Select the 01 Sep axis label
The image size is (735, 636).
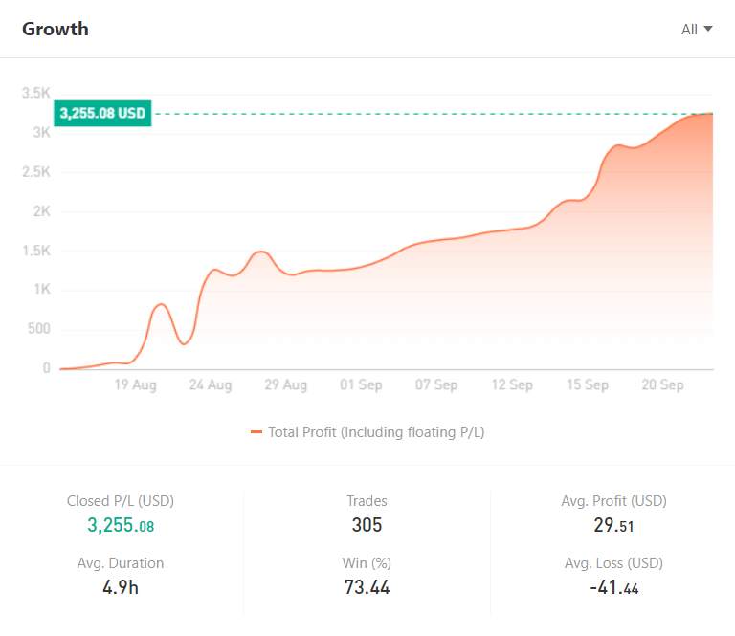tap(361, 385)
